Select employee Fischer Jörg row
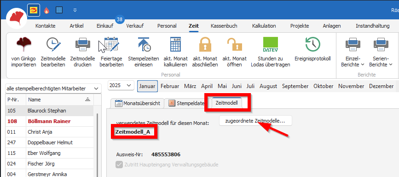399x177 pixels. tap(49, 164)
